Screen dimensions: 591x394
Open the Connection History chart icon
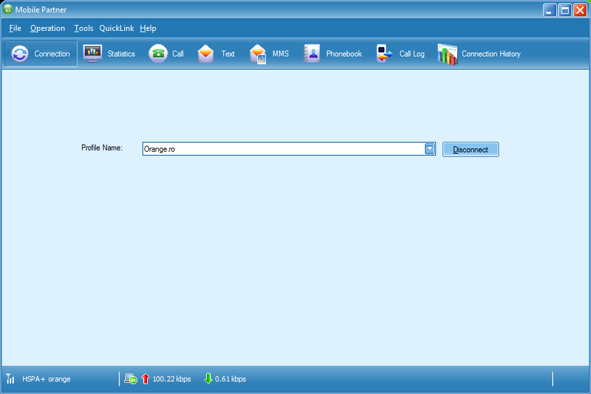point(447,55)
